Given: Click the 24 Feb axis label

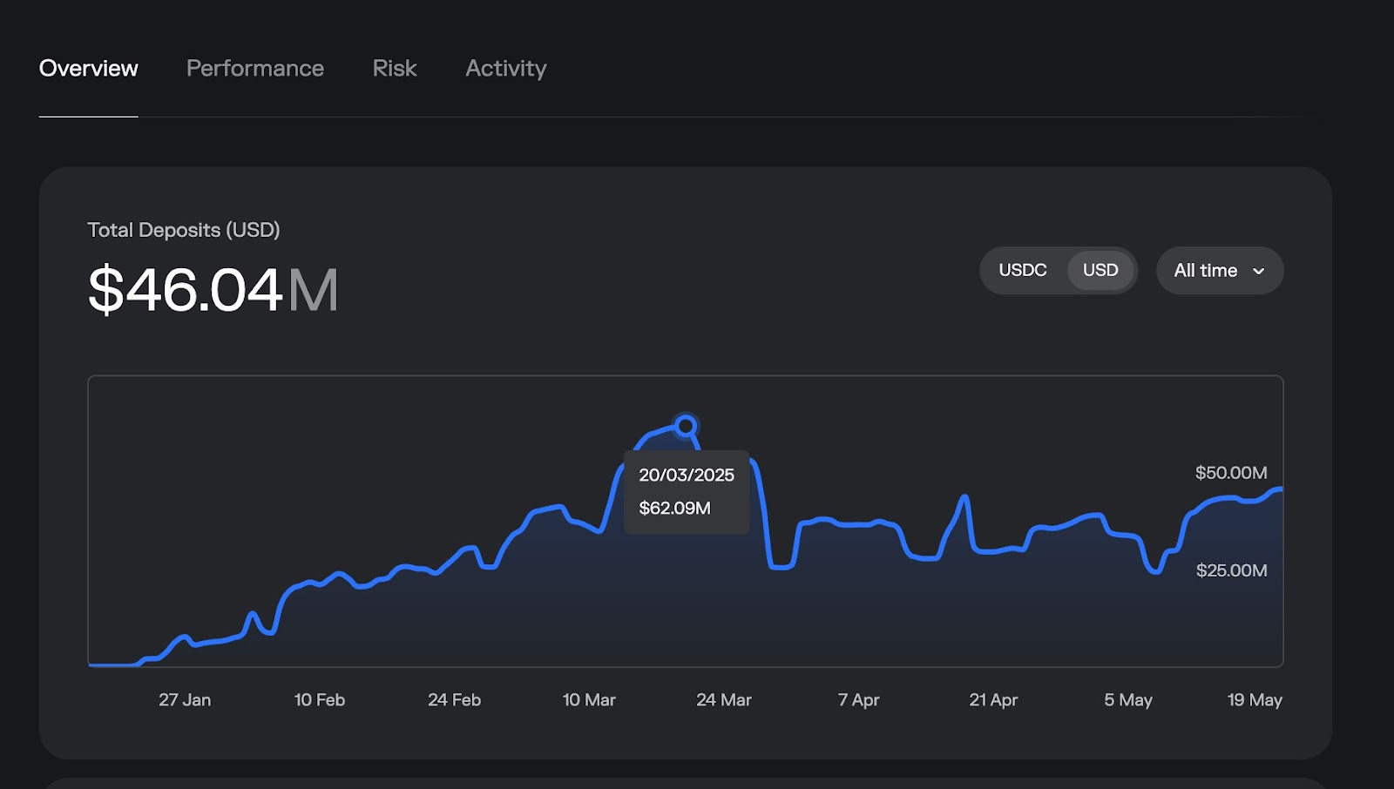Looking at the screenshot, I should coord(454,700).
